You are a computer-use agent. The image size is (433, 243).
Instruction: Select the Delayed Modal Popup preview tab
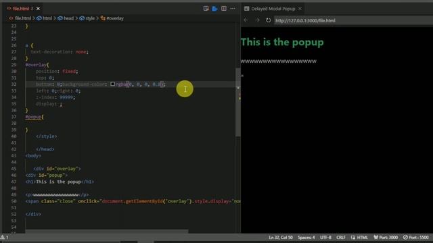click(273, 9)
